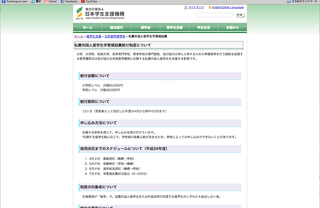Select the 総合案内 navigation tab

[116, 28]
